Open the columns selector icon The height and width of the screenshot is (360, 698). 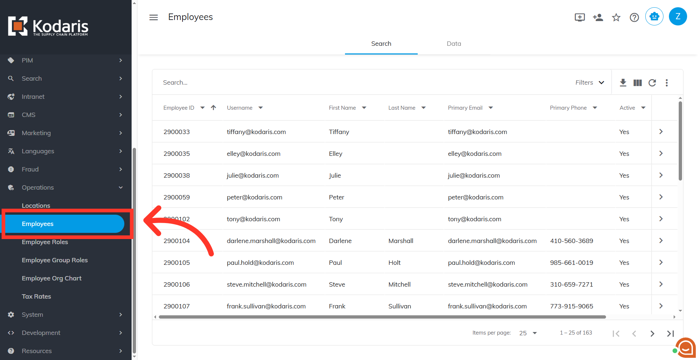click(x=638, y=83)
